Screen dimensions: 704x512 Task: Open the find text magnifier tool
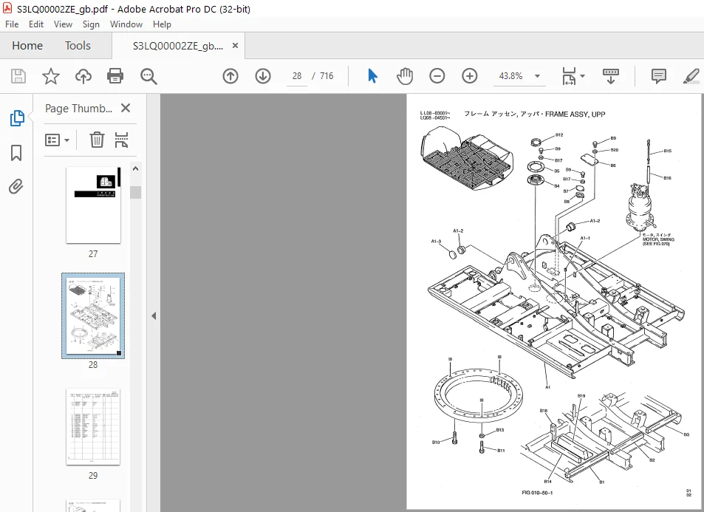[148, 76]
